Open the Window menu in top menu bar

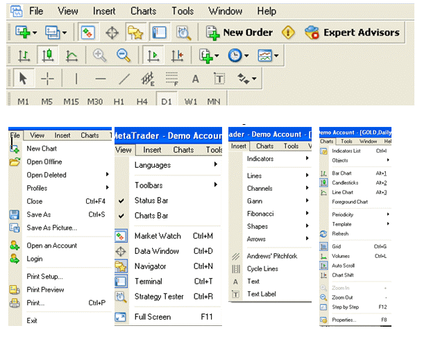pos(226,11)
